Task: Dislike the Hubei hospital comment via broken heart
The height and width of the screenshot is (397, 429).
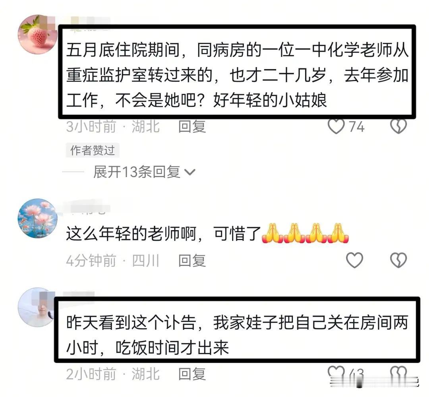Action: 398,126
